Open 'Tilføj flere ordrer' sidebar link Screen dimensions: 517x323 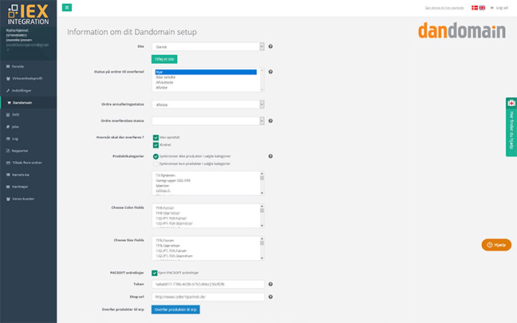(29, 163)
